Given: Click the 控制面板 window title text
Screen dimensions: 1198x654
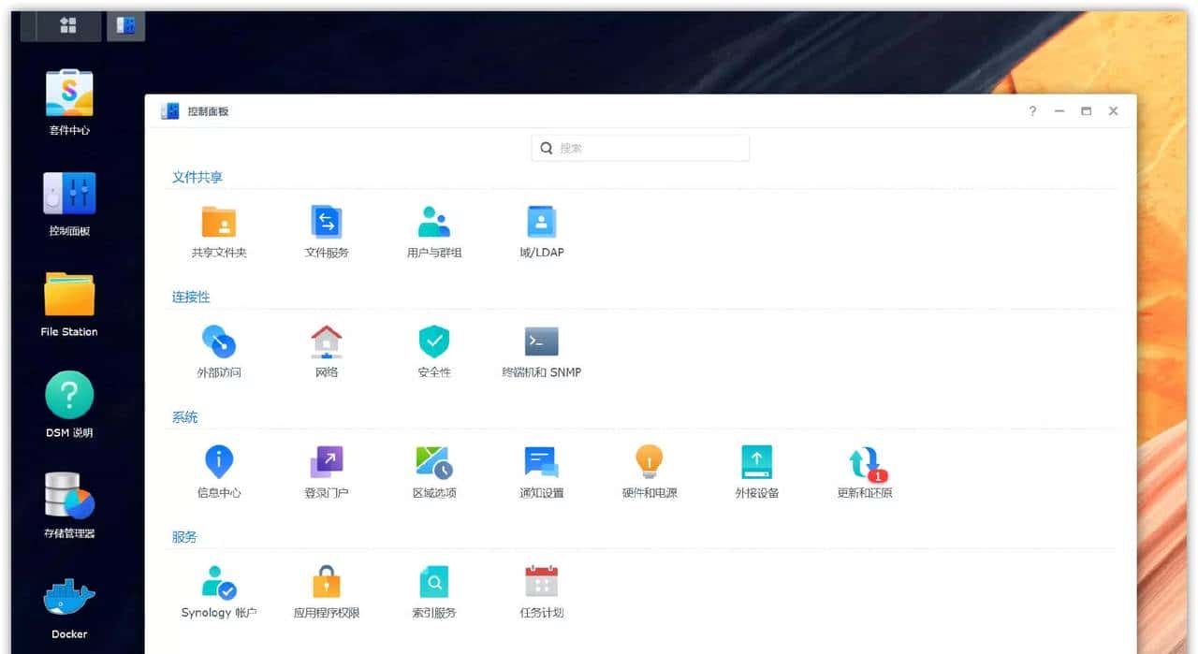Looking at the screenshot, I should click(x=208, y=111).
